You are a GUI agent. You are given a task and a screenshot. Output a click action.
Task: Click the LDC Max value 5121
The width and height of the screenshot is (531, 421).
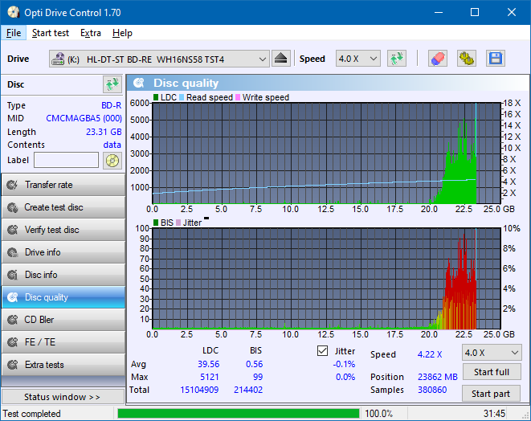(210, 377)
